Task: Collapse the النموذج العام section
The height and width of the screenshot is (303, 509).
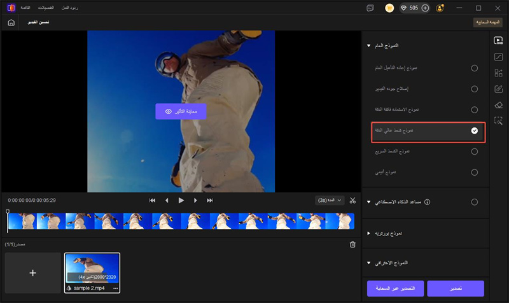Action: [x=368, y=46]
